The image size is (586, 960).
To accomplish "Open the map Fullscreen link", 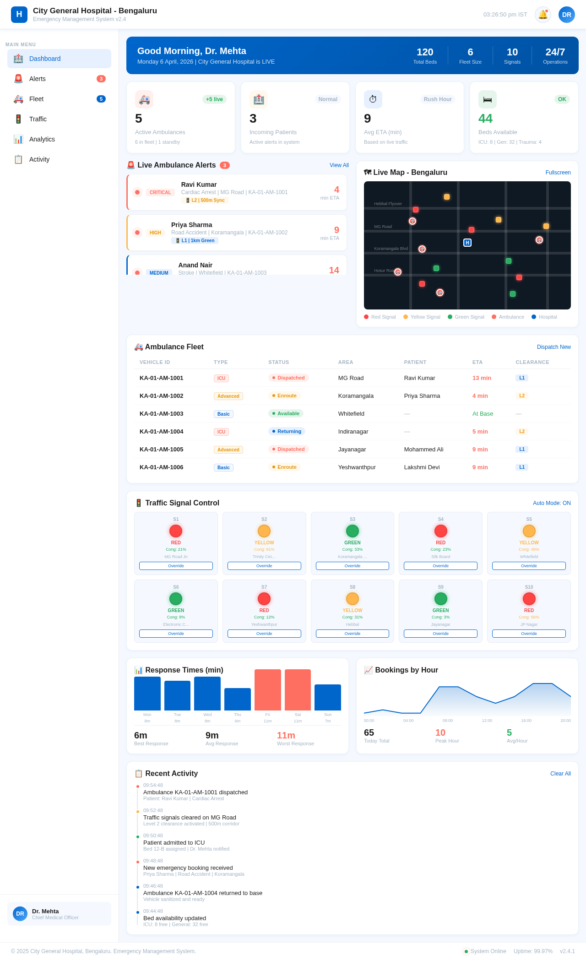I will point(558,173).
